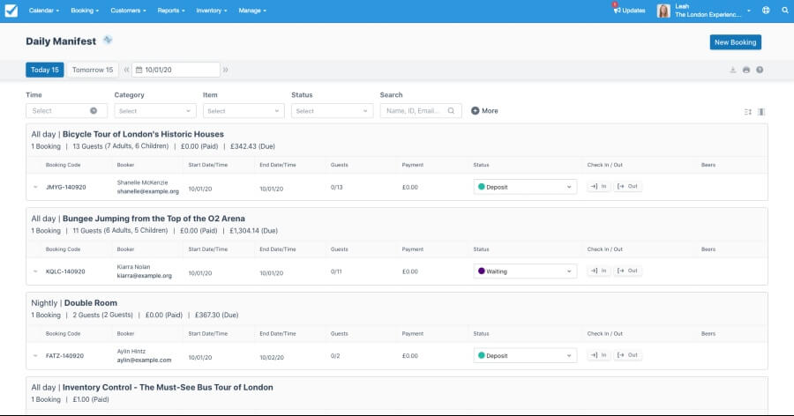Click the globe language icon
The width and height of the screenshot is (794, 416).
766,10
